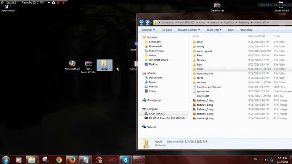The width and height of the screenshot is (292, 164).
Task: Show hidden tray icons arrow
Action: 261,160
